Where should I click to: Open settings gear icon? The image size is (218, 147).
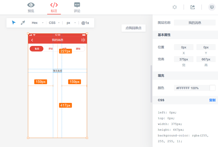175,7
